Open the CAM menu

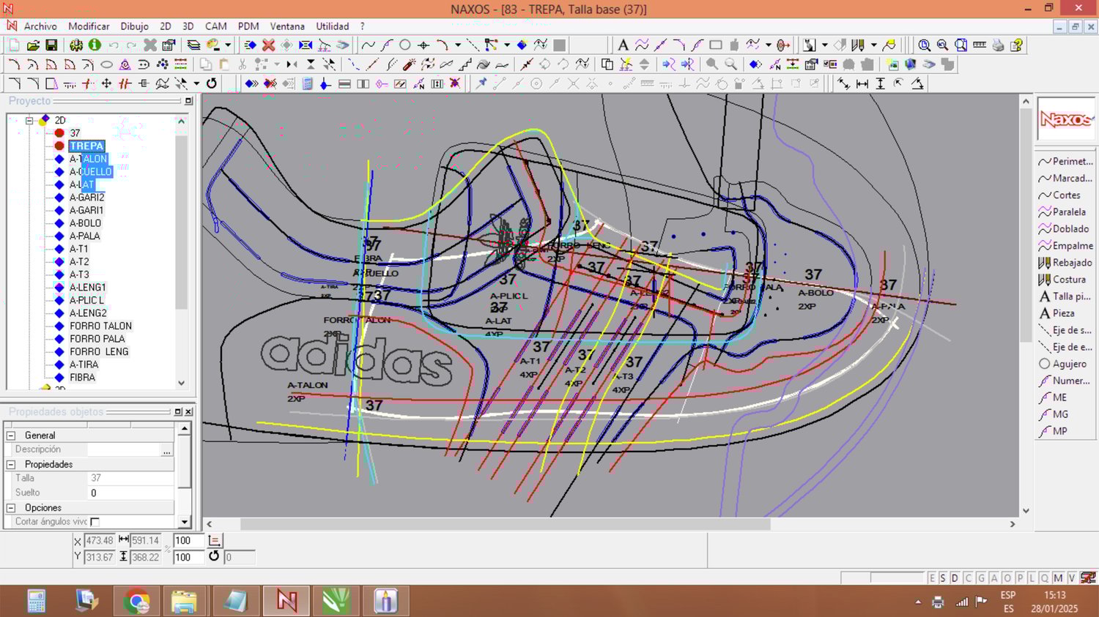(x=215, y=26)
